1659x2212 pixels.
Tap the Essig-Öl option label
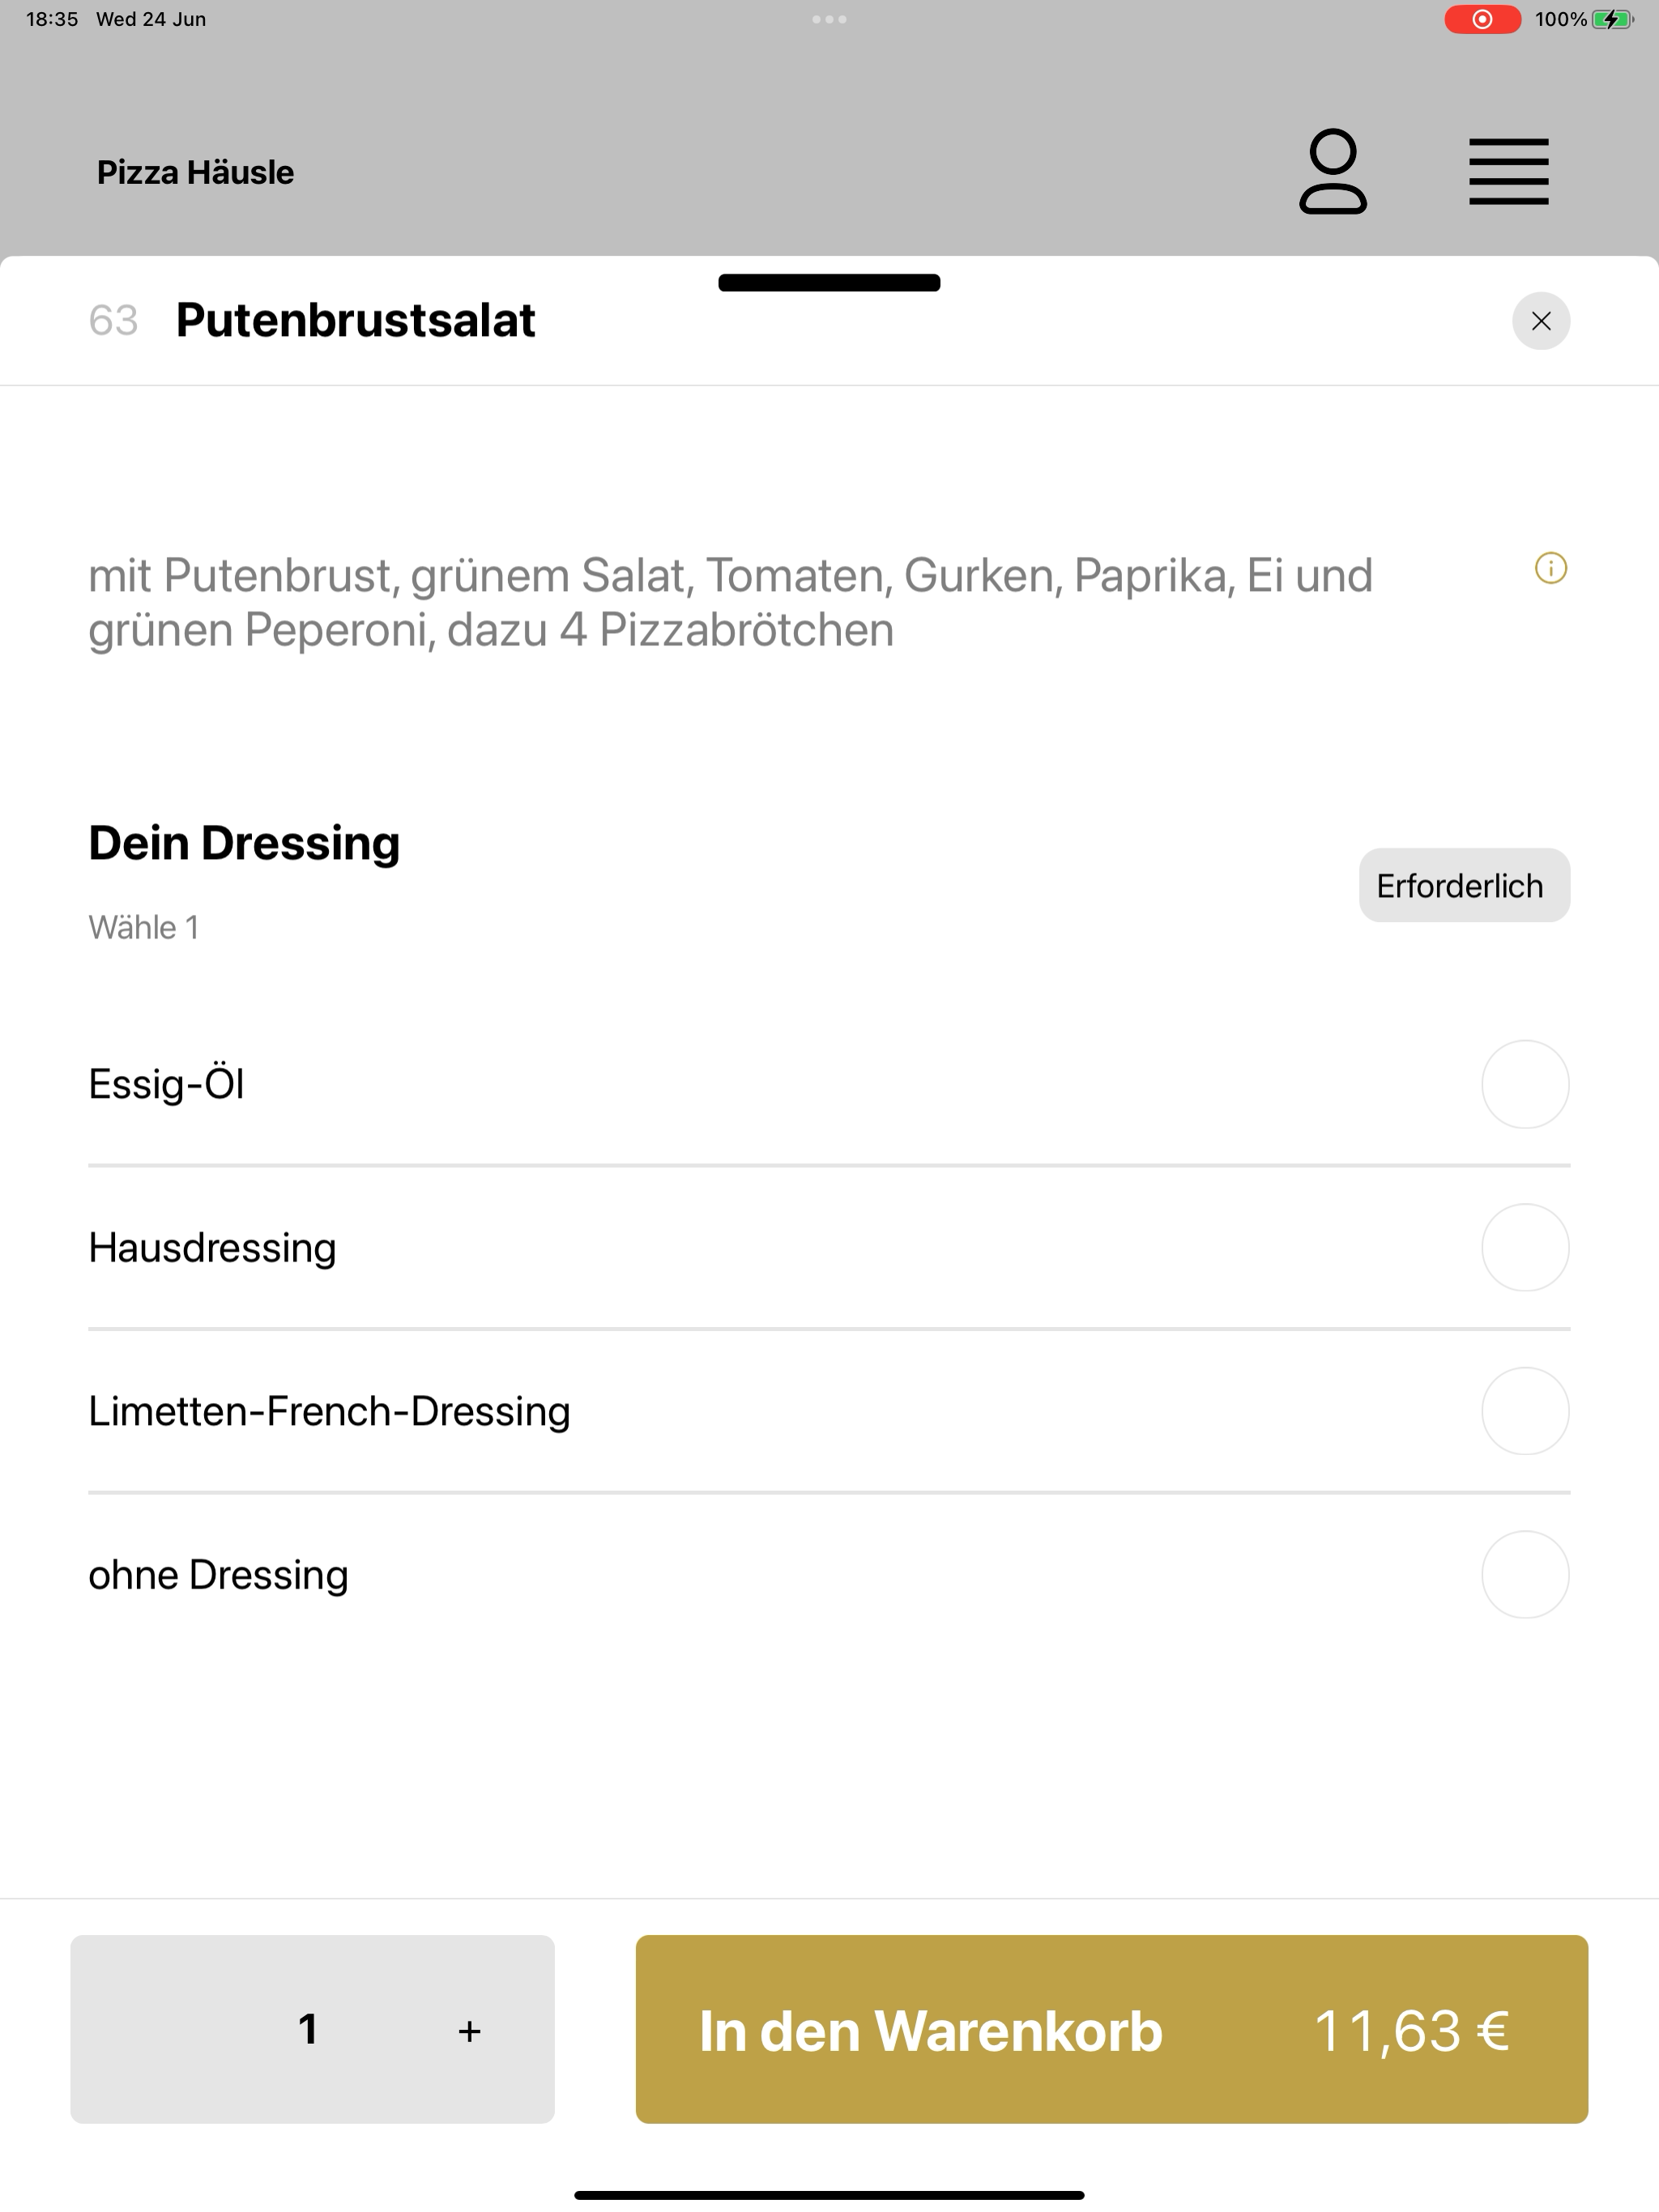click(166, 1084)
